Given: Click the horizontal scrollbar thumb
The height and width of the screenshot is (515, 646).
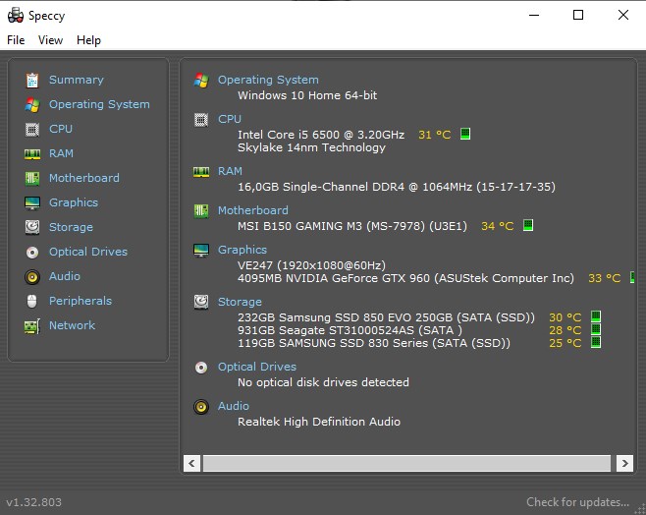Looking at the screenshot, I should pyautogui.click(x=407, y=463).
